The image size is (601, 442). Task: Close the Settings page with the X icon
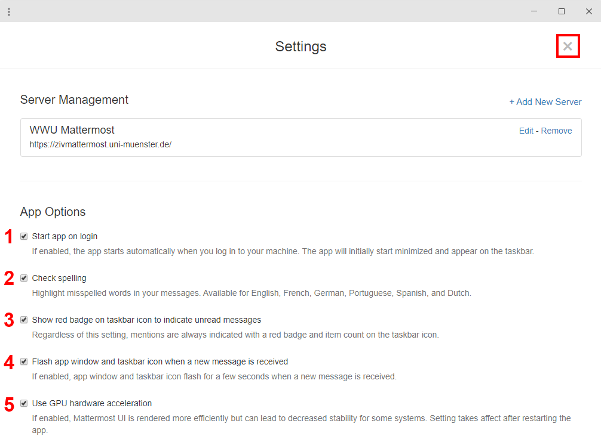(x=568, y=47)
